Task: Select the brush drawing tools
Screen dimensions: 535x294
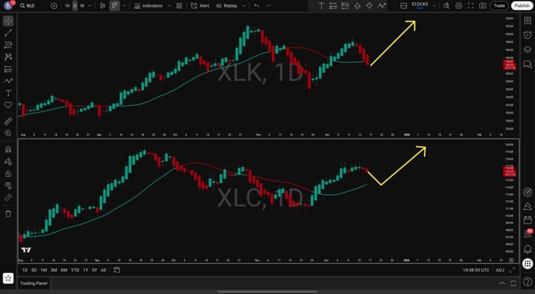Action: (8, 81)
